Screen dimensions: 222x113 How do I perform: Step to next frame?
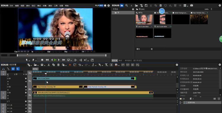(59, 60)
